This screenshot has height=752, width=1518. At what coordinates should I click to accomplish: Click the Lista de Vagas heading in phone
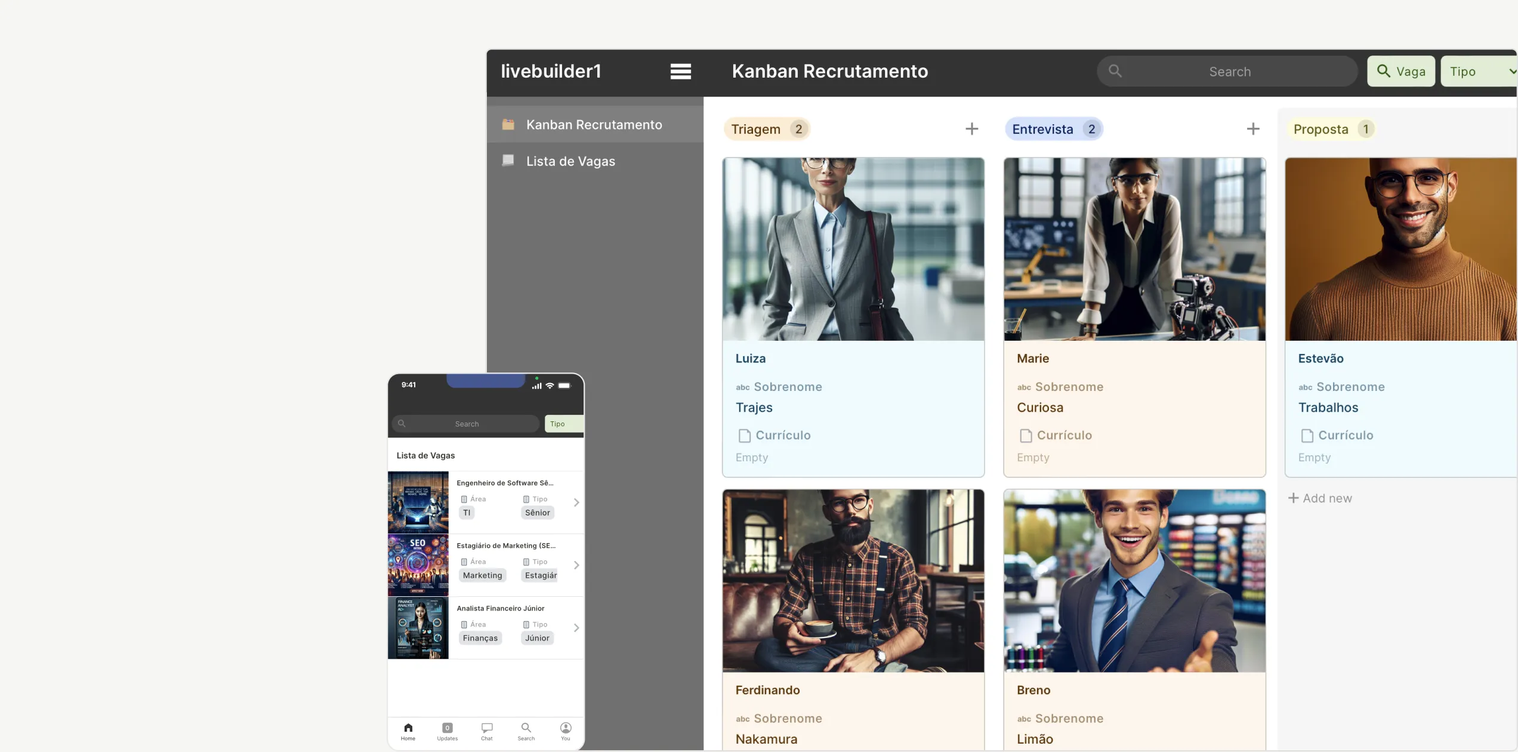(x=425, y=455)
